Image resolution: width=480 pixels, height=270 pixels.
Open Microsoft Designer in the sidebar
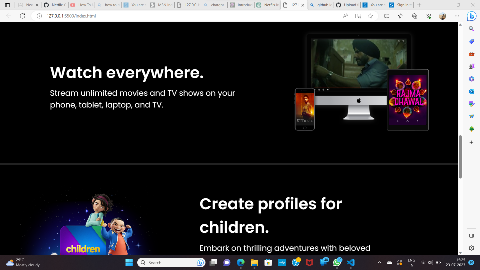point(471,104)
